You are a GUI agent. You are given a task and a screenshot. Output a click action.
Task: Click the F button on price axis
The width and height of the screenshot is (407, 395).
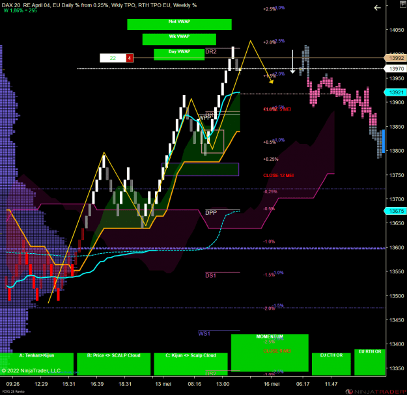404,3
